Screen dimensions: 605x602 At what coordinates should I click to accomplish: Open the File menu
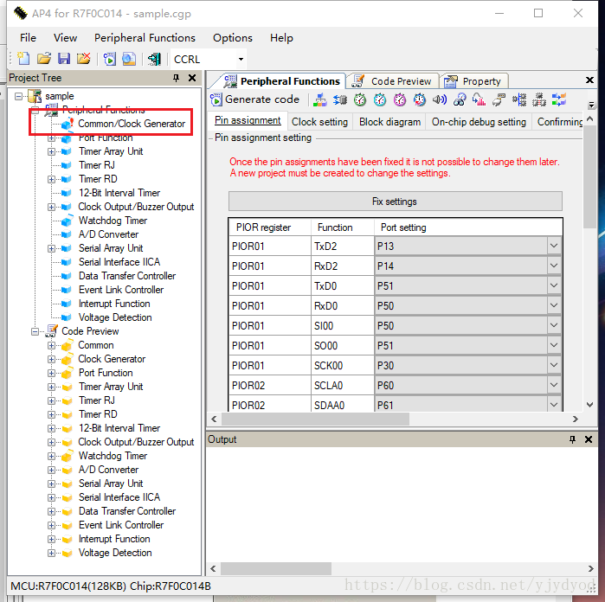[x=28, y=38]
